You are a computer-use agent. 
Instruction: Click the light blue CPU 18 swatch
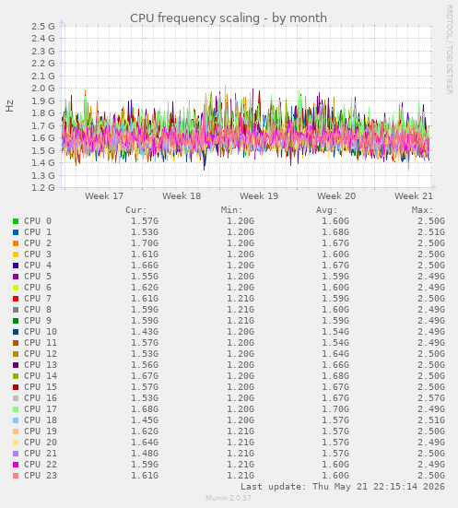[16, 420]
